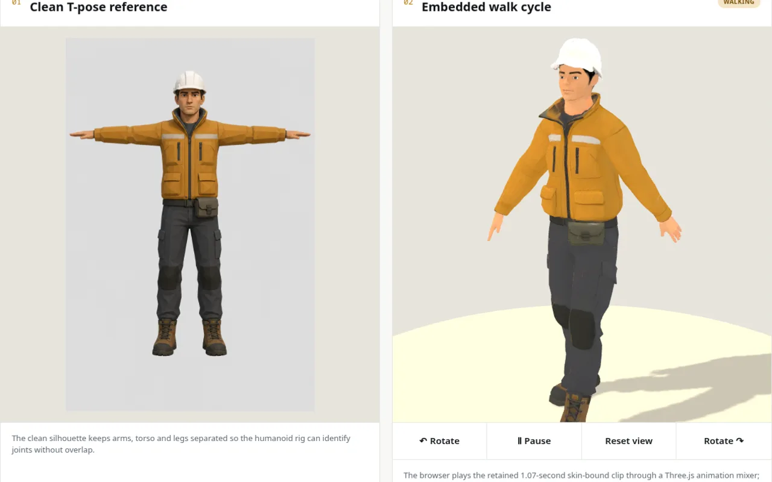Viewport: 772px width, 482px height.
Task: Click the section number 01 label
Action: pos(16,3)
